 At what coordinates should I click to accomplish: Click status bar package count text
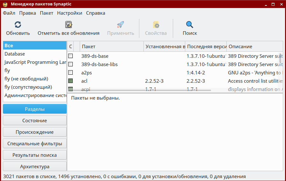pos(124,177)
